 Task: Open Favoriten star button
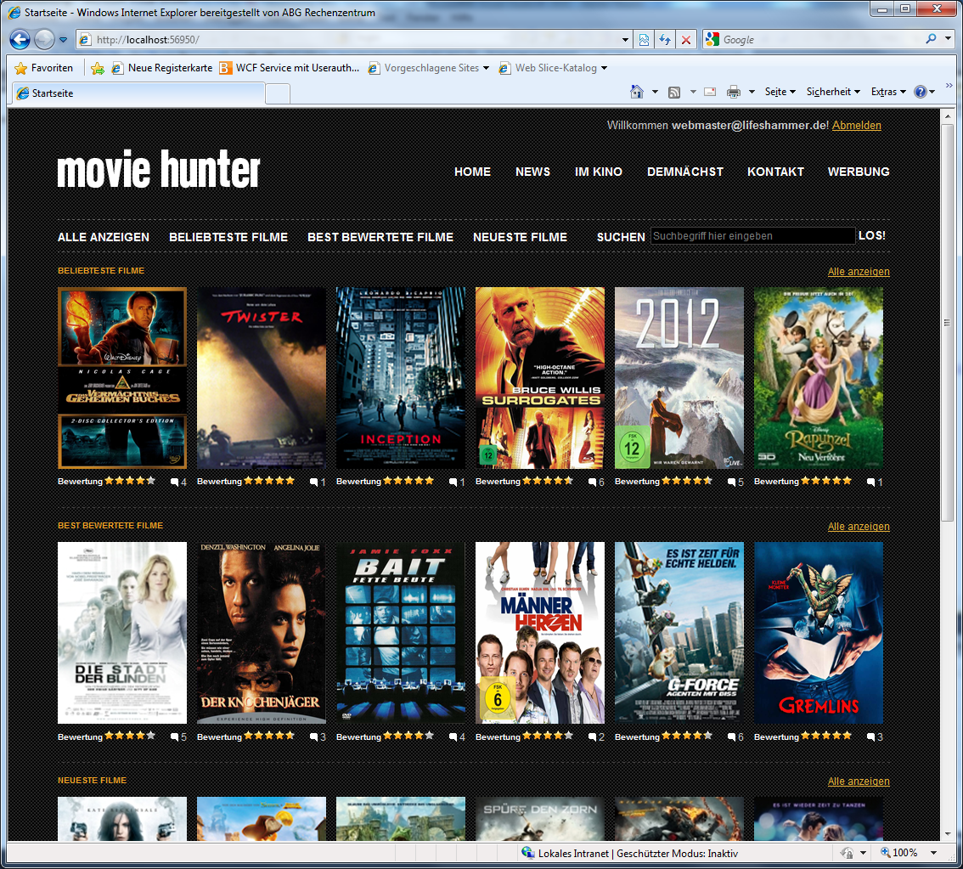coord(44,68)
